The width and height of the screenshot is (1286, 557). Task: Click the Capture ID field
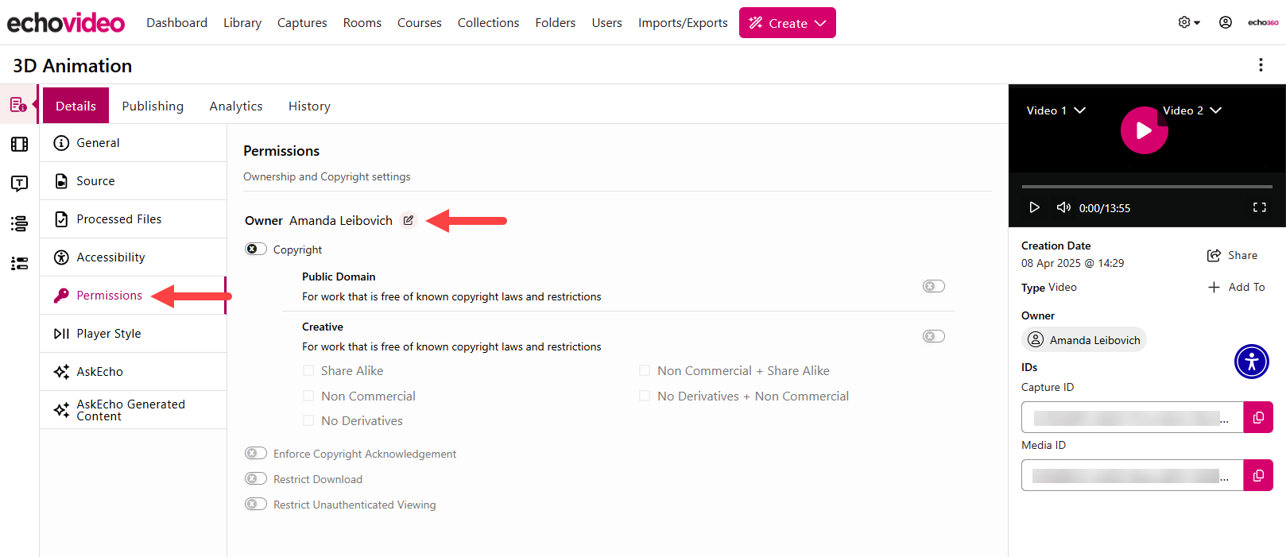[1133, 417]
